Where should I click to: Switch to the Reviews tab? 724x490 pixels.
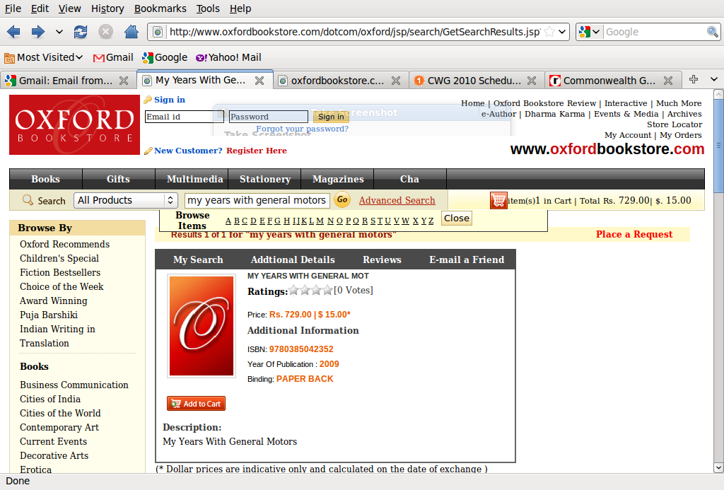pos(382,259)
